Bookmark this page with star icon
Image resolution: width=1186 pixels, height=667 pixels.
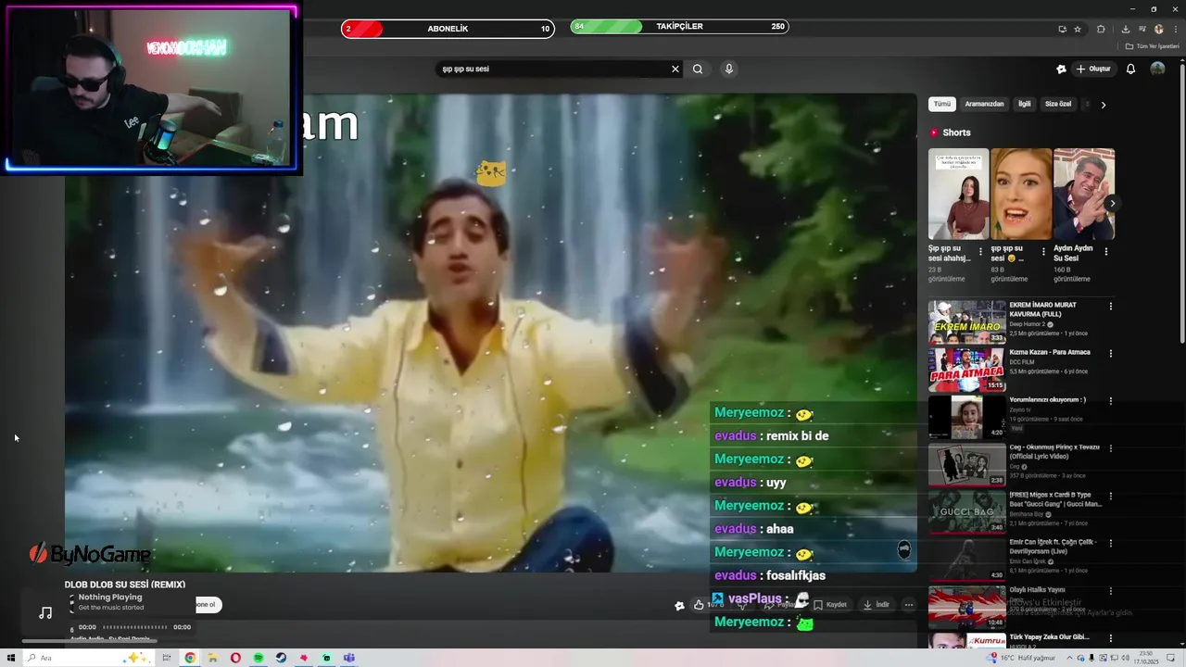pos(1078,29)
